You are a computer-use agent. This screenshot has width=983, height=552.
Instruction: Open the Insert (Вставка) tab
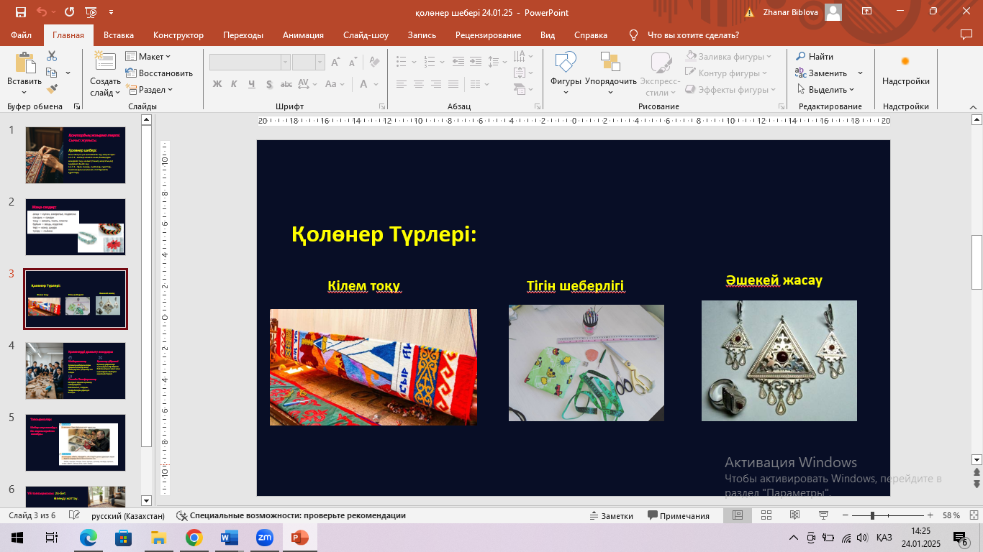[x=119, y=35]
